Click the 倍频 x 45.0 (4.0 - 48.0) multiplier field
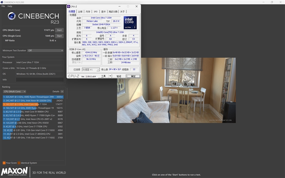The width and height of the screenshot is (285, 178). [x=91, y=56]
